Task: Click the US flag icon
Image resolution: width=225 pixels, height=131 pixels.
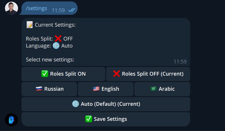Action: click(x=96, y=89)
